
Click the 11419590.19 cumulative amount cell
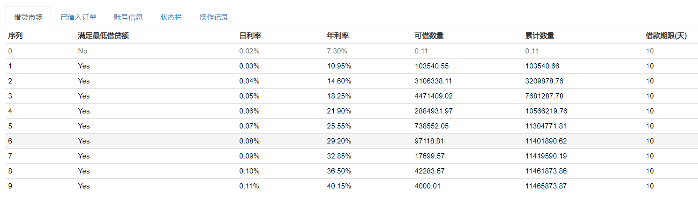pyautogui.click(x=546, y=156)
